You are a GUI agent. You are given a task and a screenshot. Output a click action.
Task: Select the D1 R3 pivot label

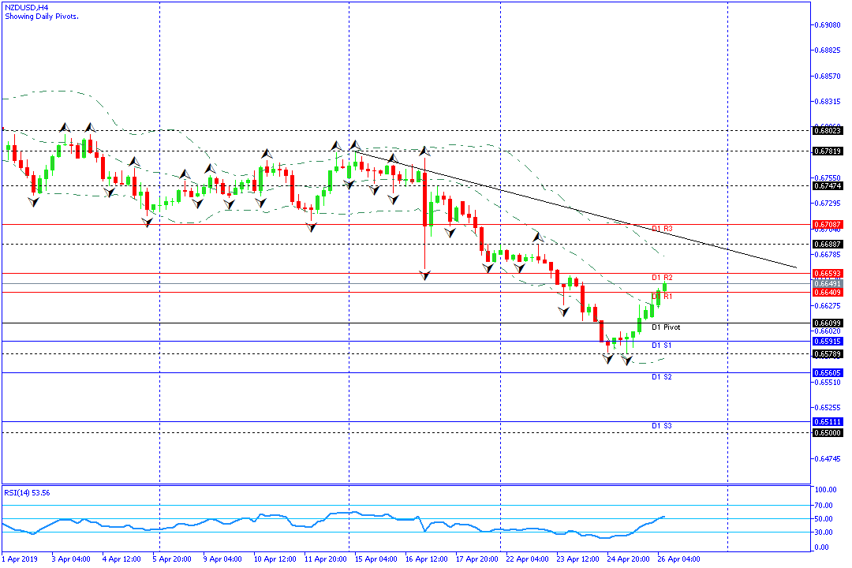(662, 229)
